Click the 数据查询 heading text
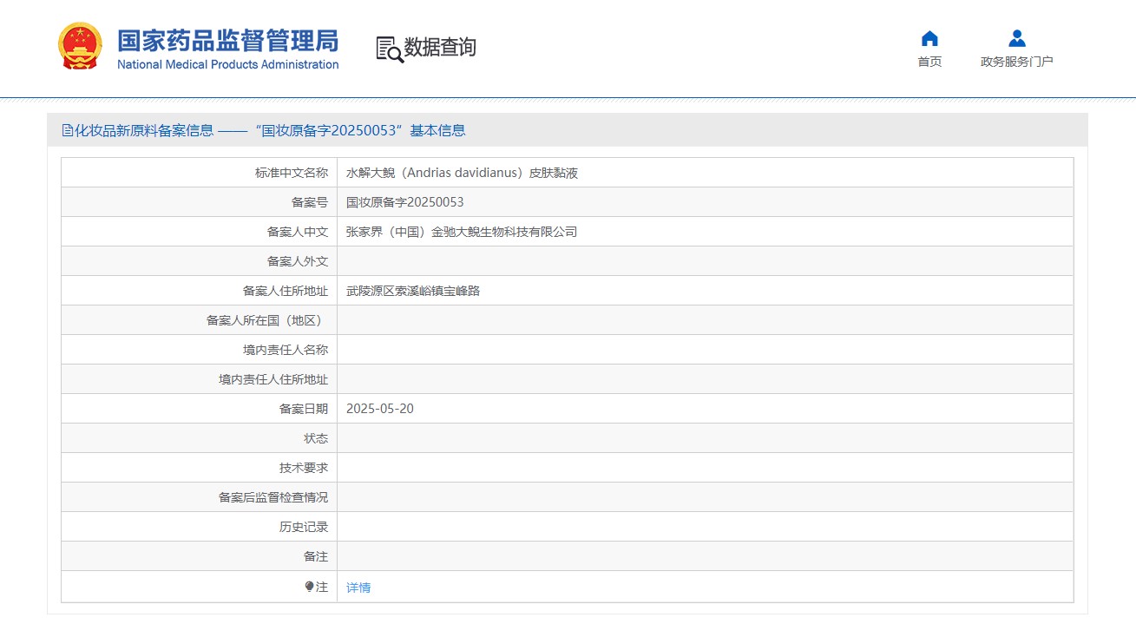Image resolution: width=1136 pixels, height=624 pixels. click(x=440, y=48)
